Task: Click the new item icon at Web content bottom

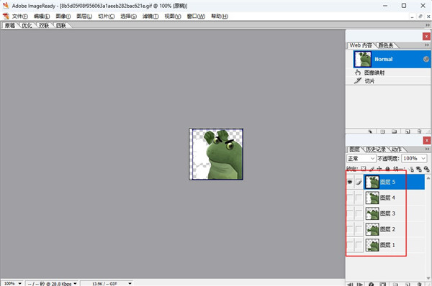Action: (408, 132)
